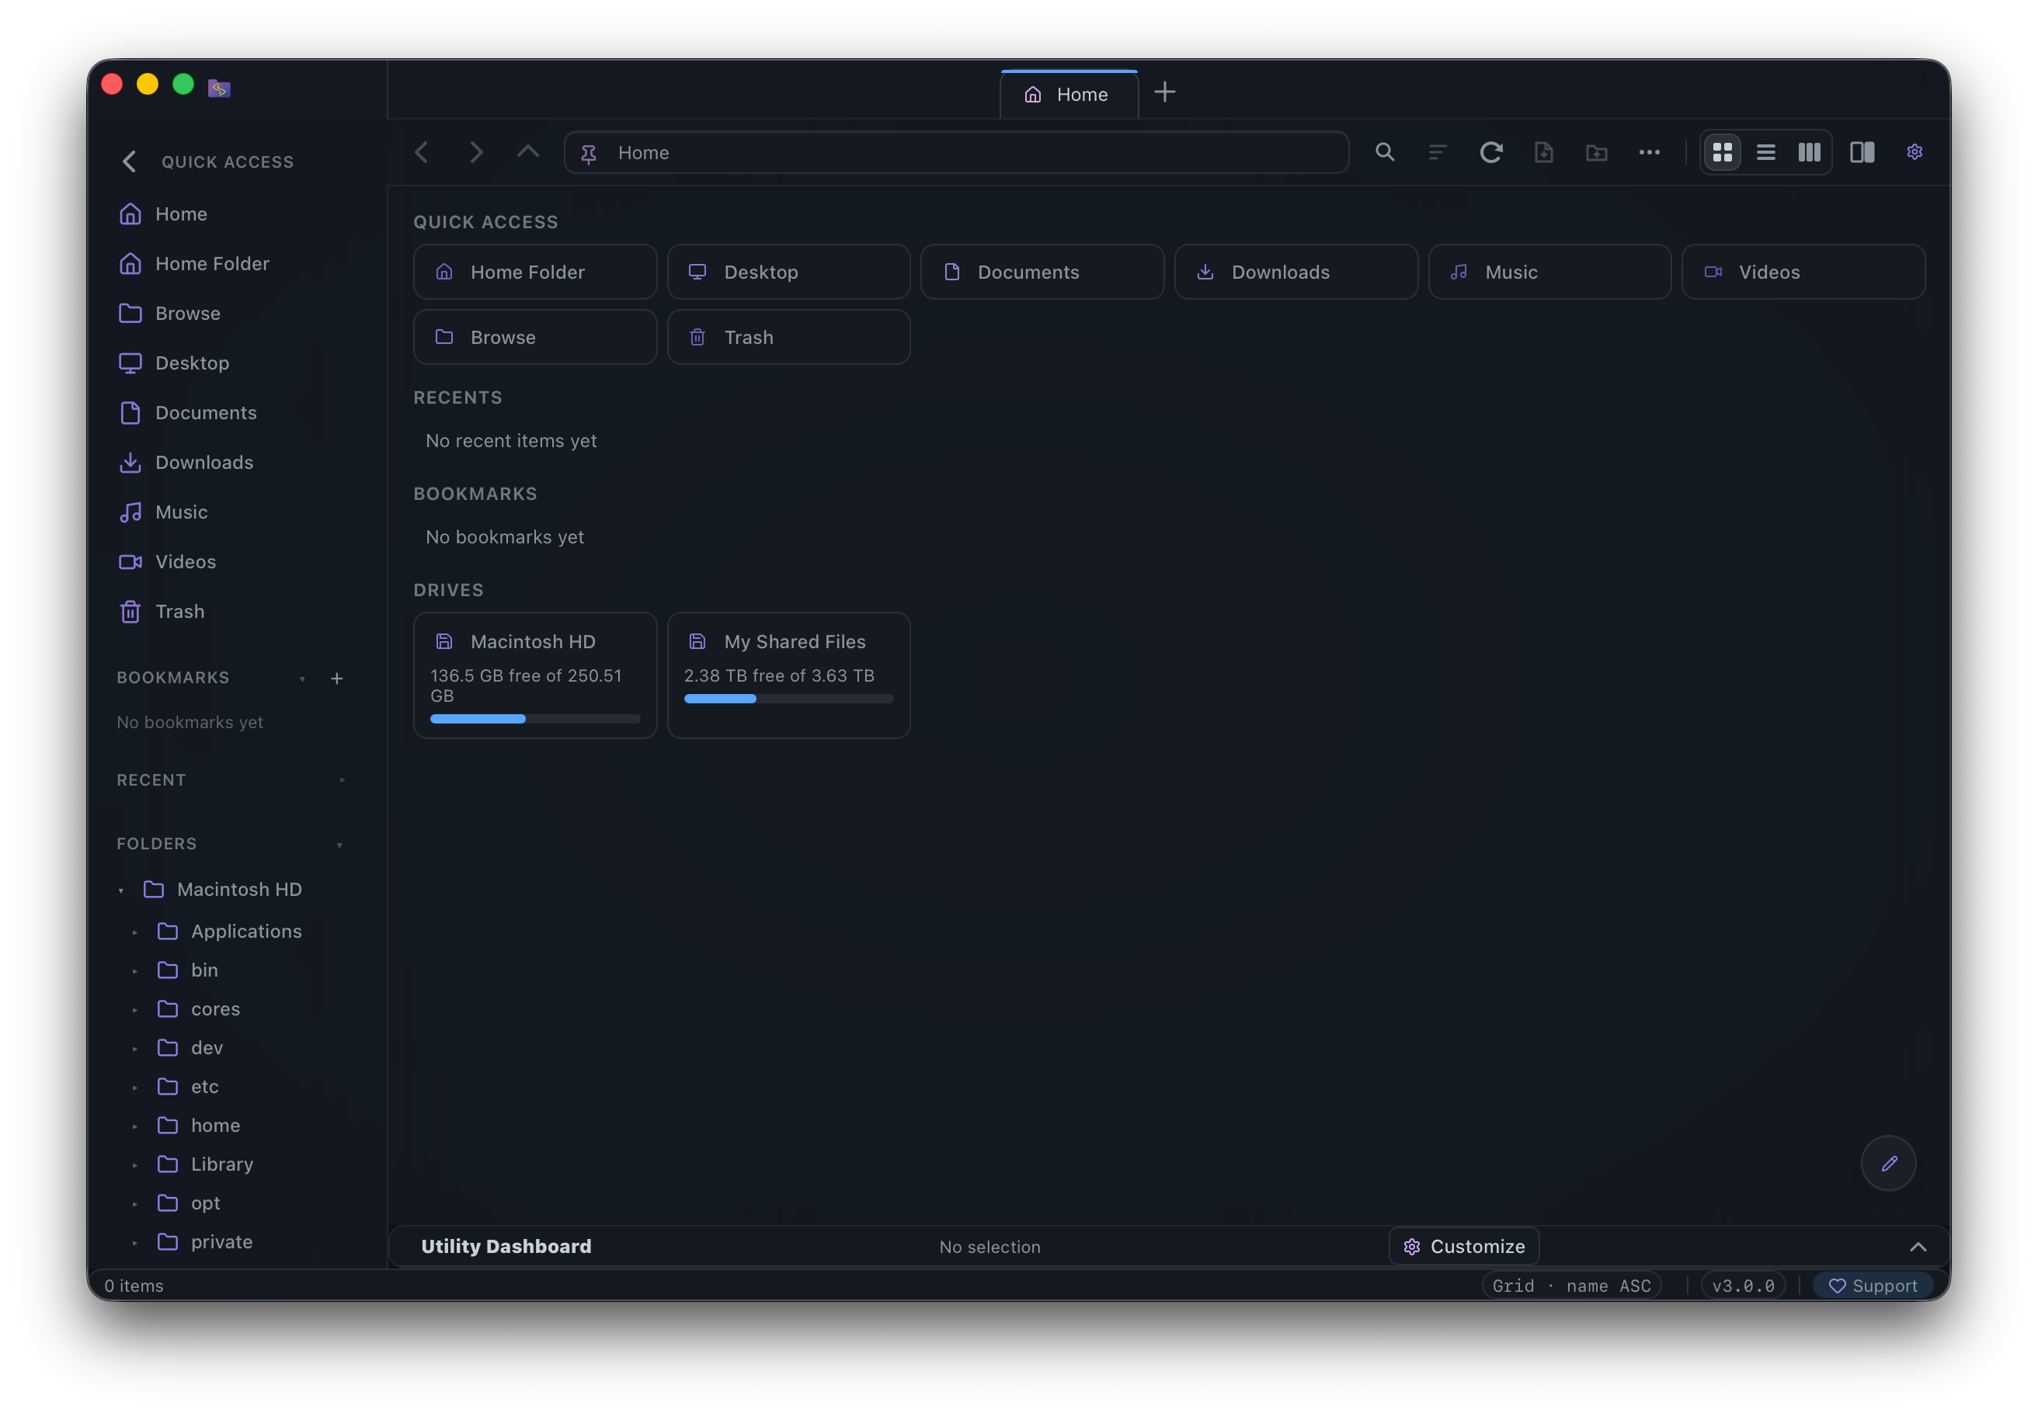Viewport: 2038px width, 1416px height.
Task: Open the Browse quick access card
Action: click(x=535, y=337)
